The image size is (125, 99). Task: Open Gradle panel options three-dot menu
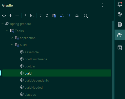tap(102, 5)
